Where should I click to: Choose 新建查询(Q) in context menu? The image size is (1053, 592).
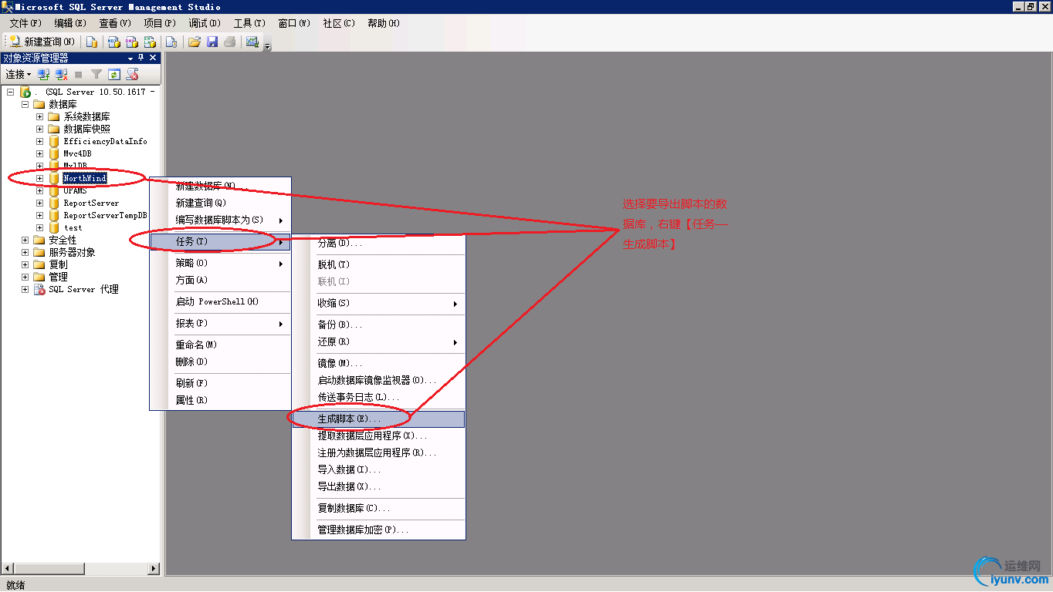coord(220,203)
